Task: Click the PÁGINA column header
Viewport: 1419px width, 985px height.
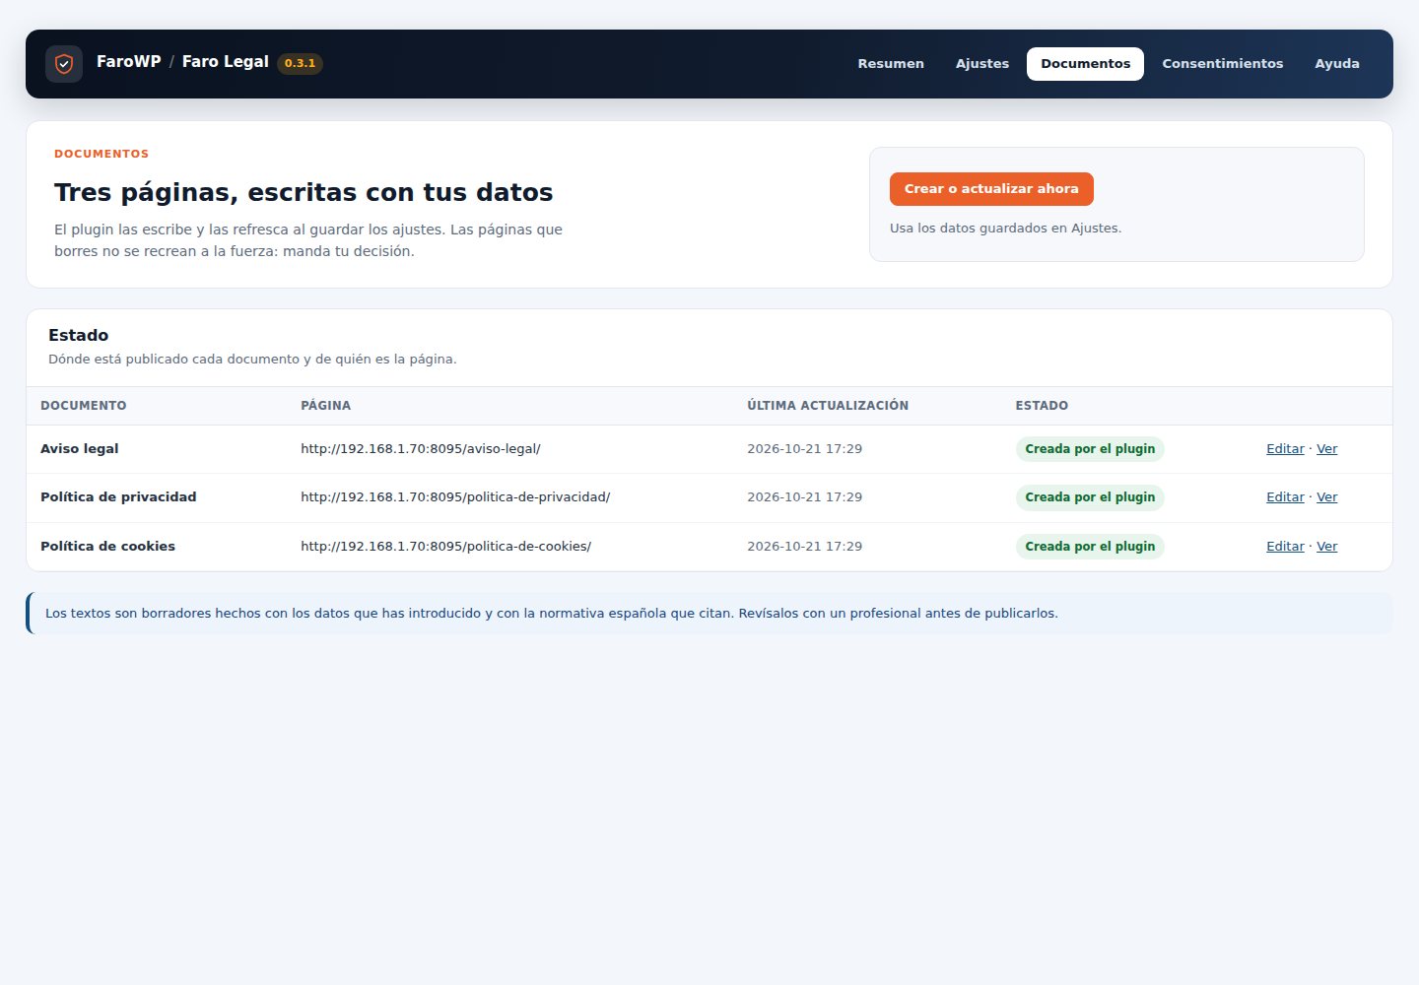Action: (326, 406)
